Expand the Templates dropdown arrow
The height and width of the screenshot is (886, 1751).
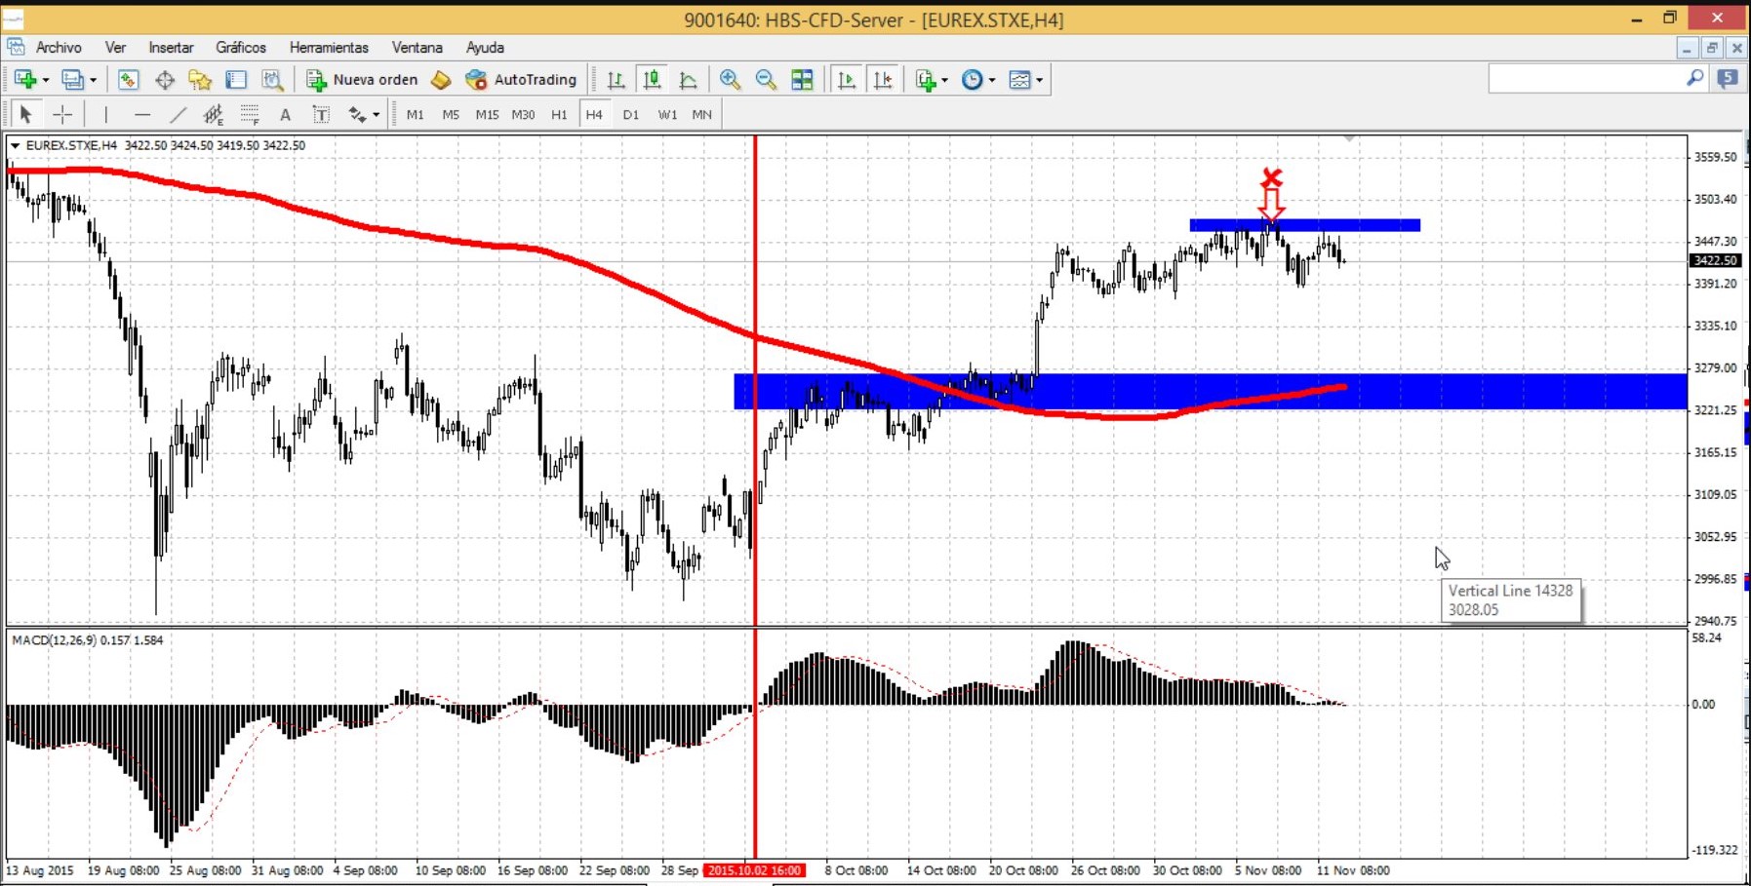click(1039, 80)
